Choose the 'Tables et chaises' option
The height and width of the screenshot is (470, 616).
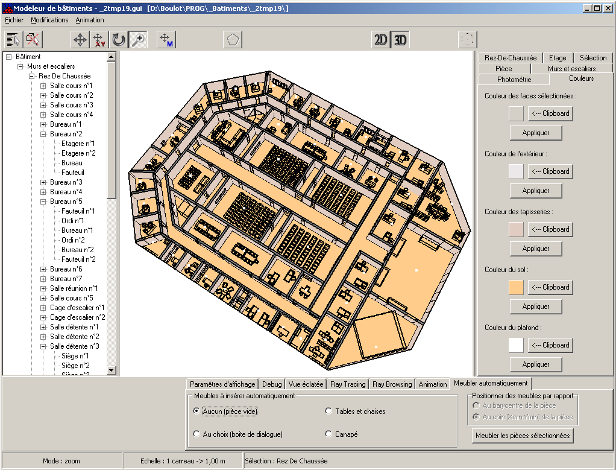[x=328, y=411]
